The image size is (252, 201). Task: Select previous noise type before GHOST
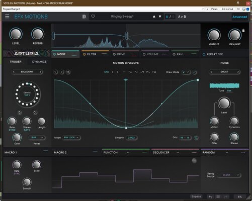pos(211,72)
